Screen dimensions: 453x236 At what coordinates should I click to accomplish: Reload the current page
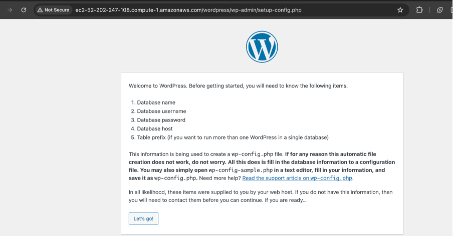[24, 9]
